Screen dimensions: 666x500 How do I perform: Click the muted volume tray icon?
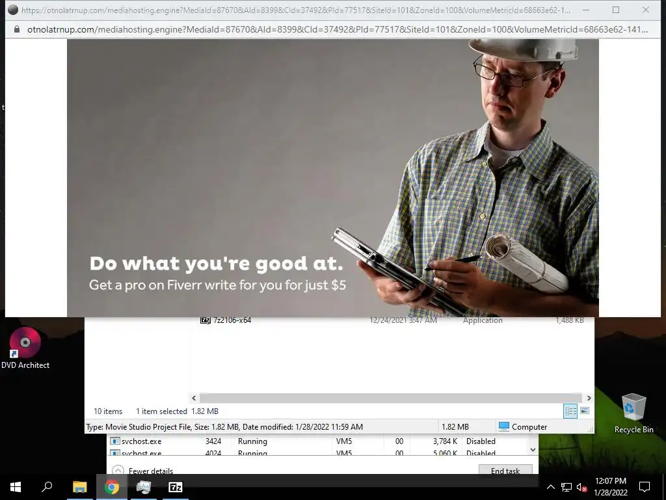click(581, 487)
